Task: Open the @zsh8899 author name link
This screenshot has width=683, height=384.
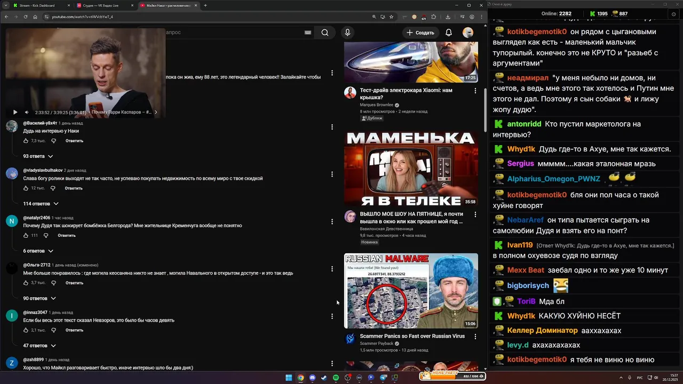Action: coord(33,359)
